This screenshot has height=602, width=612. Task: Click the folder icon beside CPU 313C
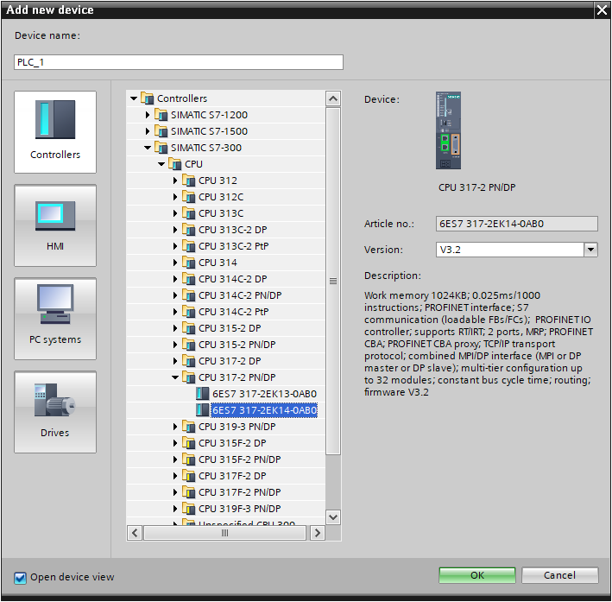[188, 213]
